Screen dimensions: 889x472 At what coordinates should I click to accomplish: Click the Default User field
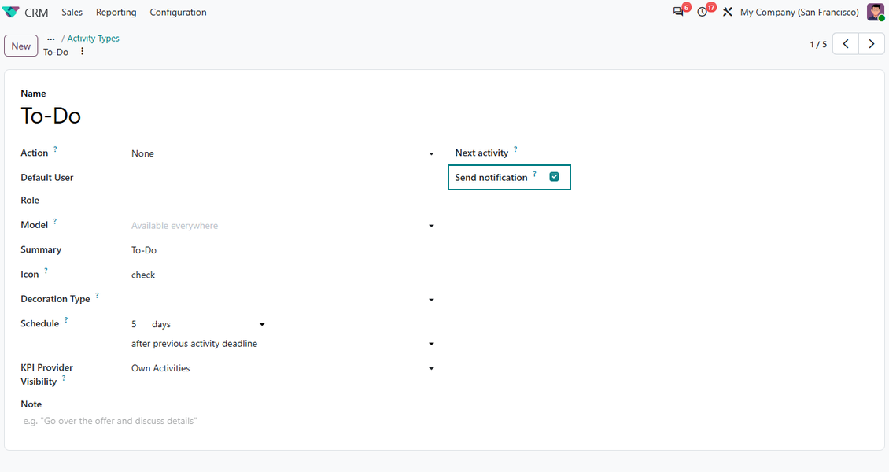tap(283, 177)
